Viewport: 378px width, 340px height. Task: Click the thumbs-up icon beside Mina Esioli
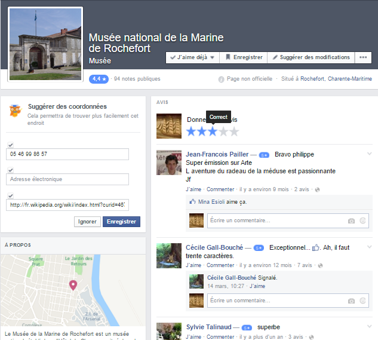pos(192,201)
